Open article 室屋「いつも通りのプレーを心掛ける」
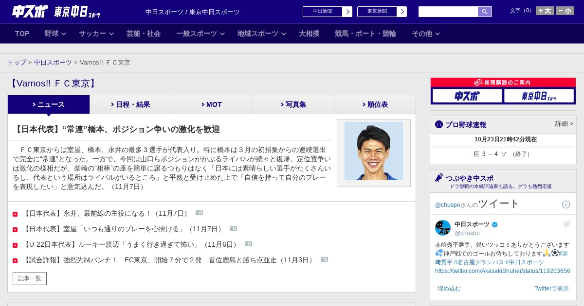Image resolution: width=584 pixels, height=306 pixels. (124, 229)
